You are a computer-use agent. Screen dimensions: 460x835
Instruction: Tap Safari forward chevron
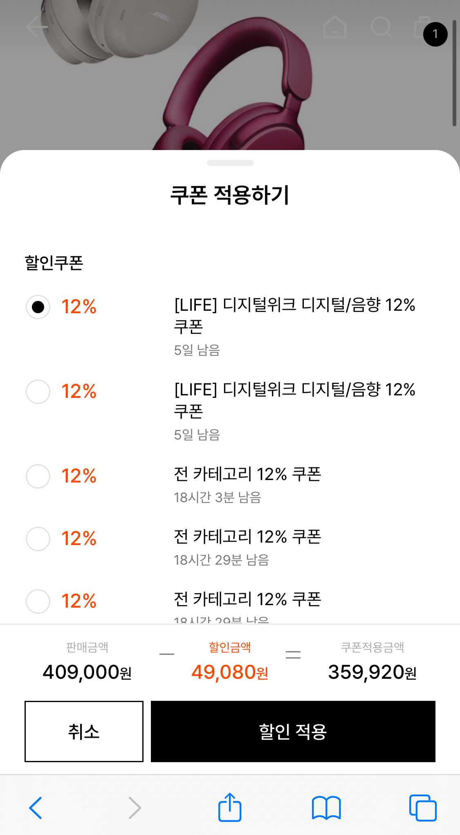point(135,808)
